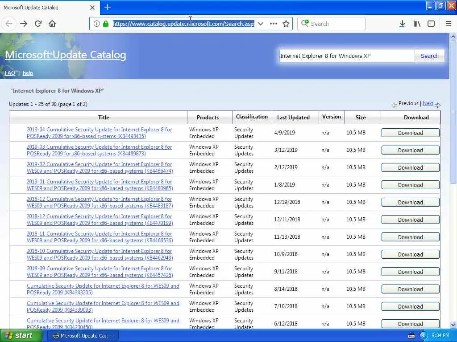Viewport: 457px width, 342px height.
Task: Open the KB4493435 update link
Action: [x=99, y=133]
